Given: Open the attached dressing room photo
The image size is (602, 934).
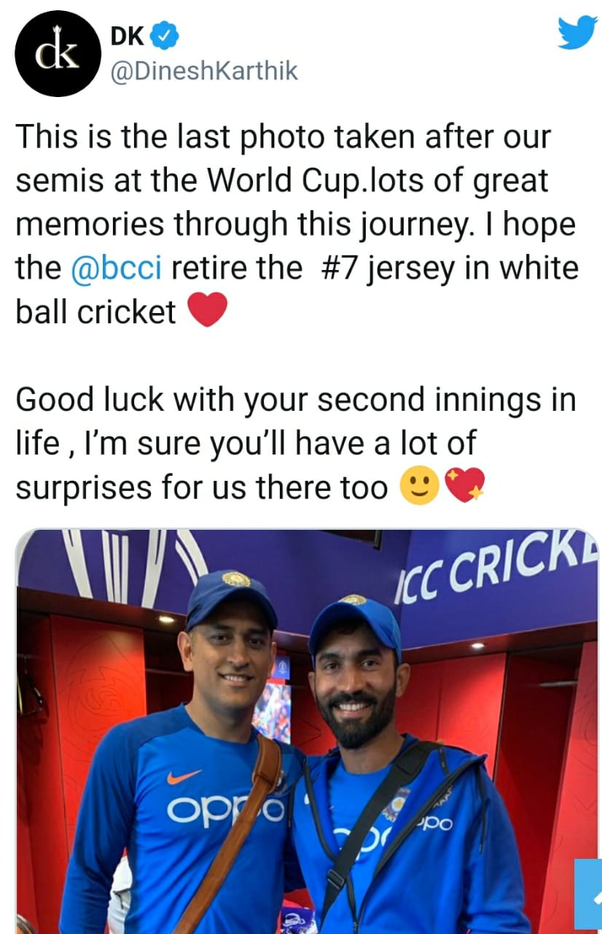Looking at the screenshot, I should click(306, 730).
